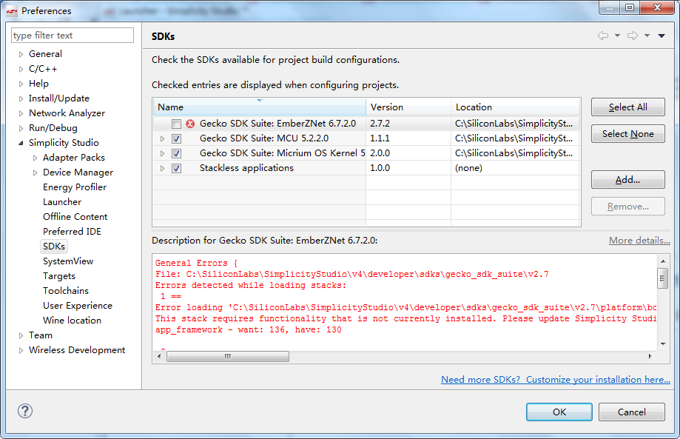The width and height of the screenshot is (680, 439).
Task: Uncheck the Micrium OS Kernel checkbox
Action: point(176,153)
